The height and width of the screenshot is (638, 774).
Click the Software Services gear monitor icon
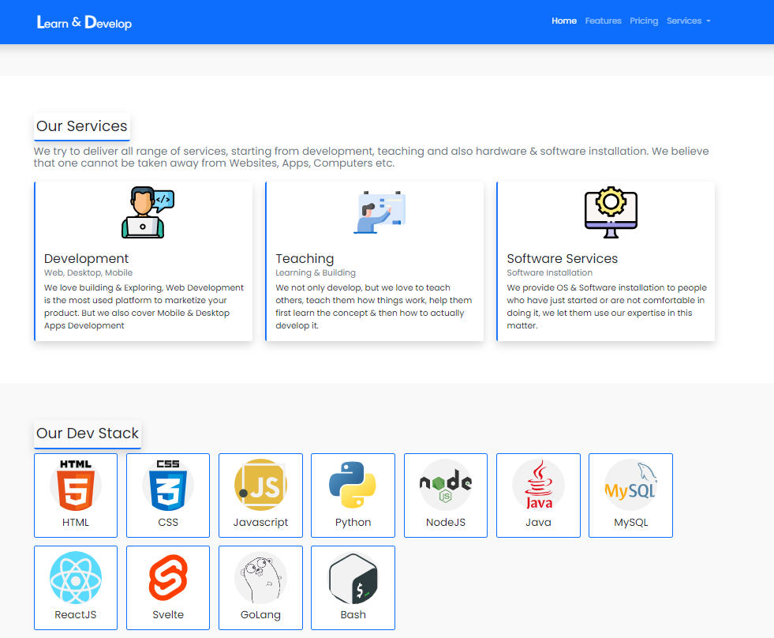pyautogui.click(x=611, y=212)
